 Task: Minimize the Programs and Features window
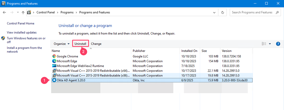click(255, 4)
